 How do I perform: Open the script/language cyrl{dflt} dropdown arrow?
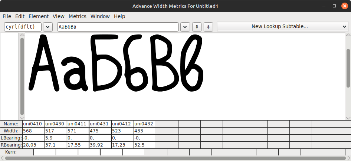tap(48, 27)
